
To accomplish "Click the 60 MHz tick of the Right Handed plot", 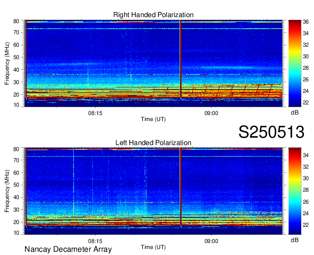I will click(x=16, y=45).
